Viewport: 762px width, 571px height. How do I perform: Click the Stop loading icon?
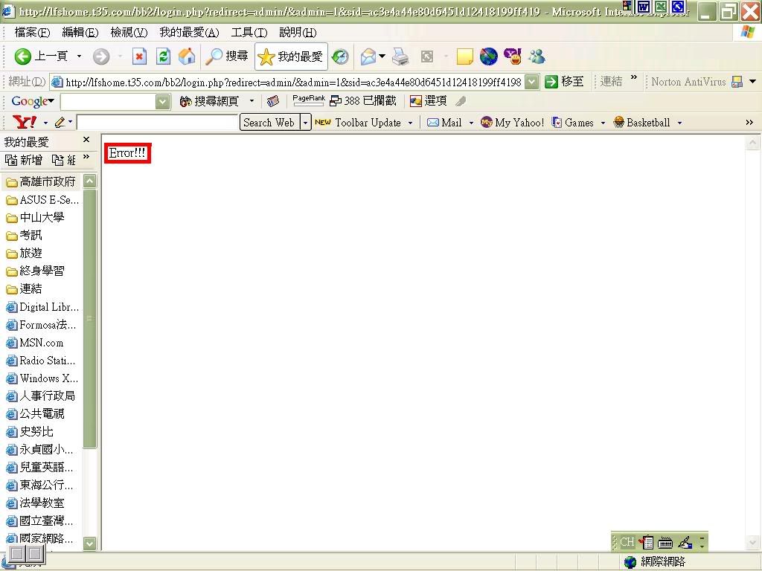coord(139,57)
